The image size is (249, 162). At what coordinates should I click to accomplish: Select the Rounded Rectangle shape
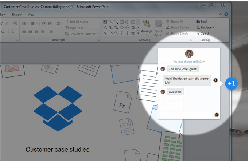[x=133, y=22]
